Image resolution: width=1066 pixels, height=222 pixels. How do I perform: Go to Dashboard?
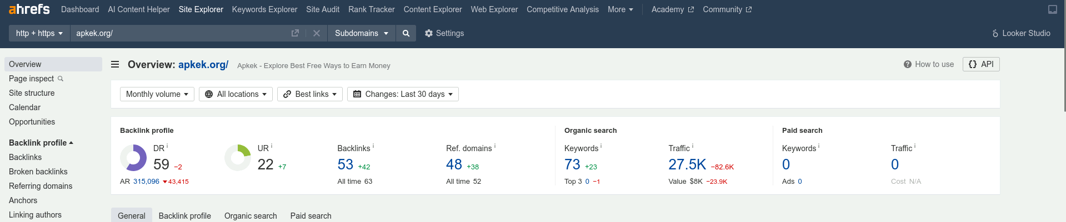click(80, 9)
